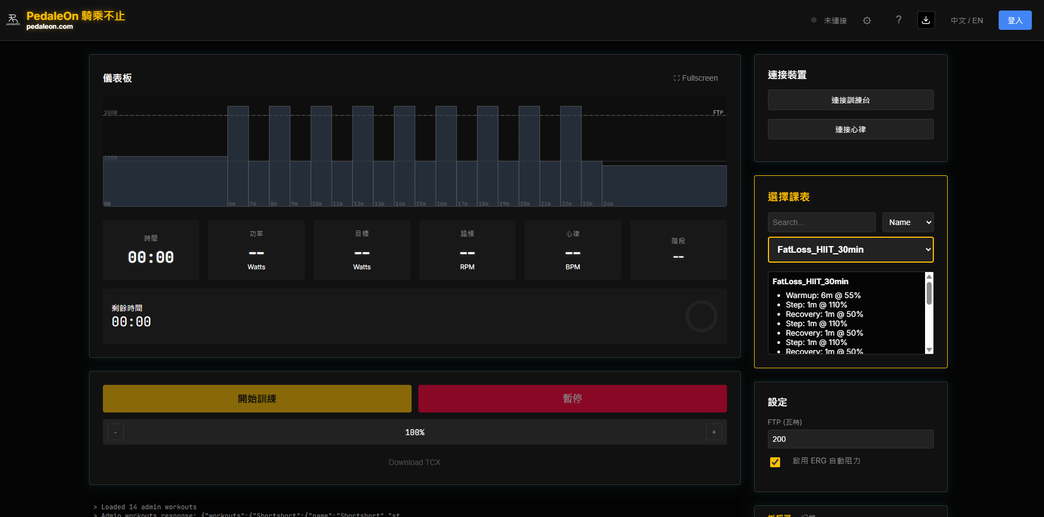This screenshot has height=517, width=1044.
Task: Click the workout Search field
Action: pos(821,222)
